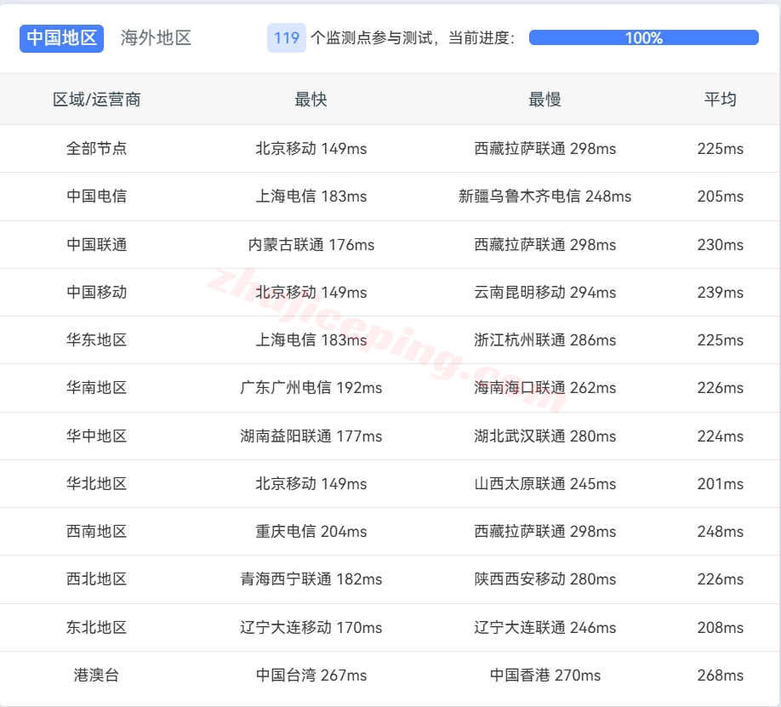Click 上海电信 183ms in 中国电信 row

pos(311,197)
